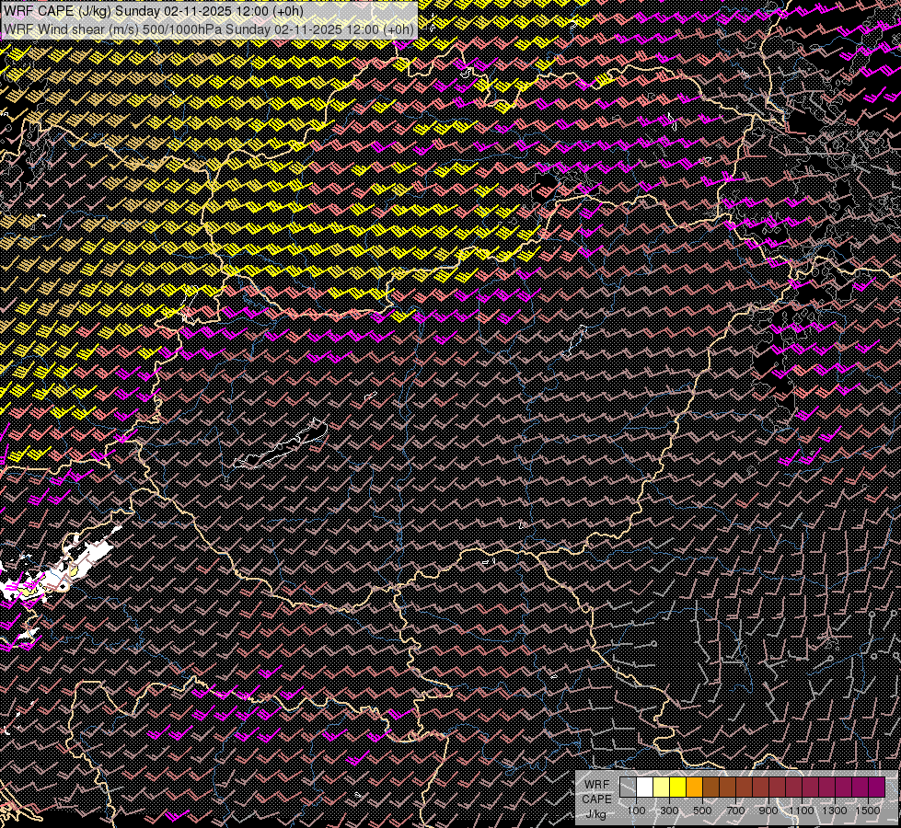
Task: Click the first brown swatch after orange
Action: click(710, 787)
